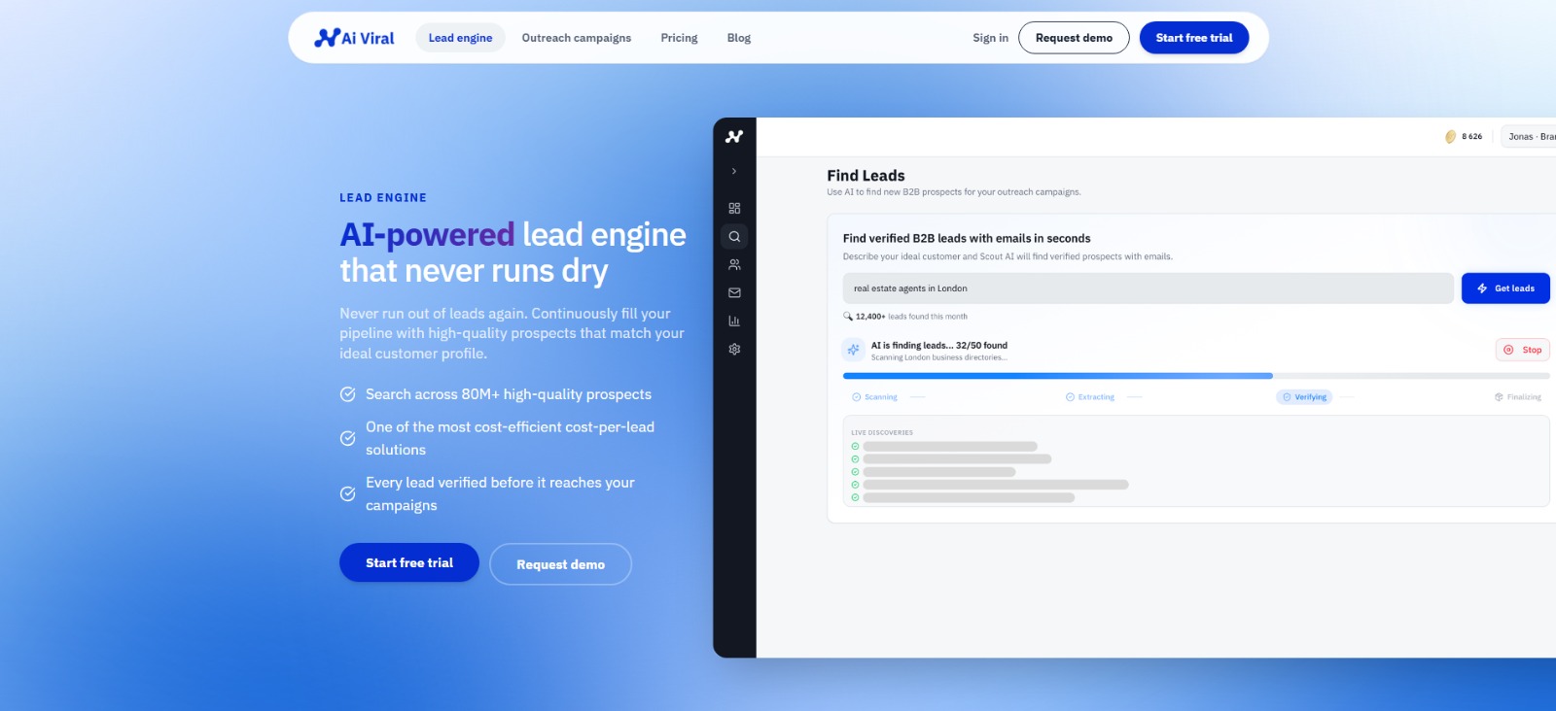Click the AI sparkle icon beside finding leads
Screen dimensions: 1556x711
(853, 350)
